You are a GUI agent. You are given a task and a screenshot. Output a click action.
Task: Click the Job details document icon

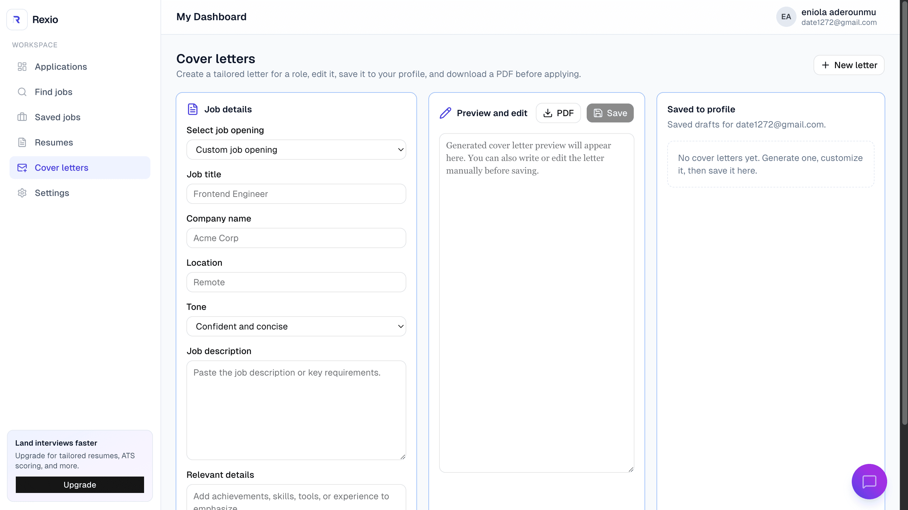click(192, 109)
